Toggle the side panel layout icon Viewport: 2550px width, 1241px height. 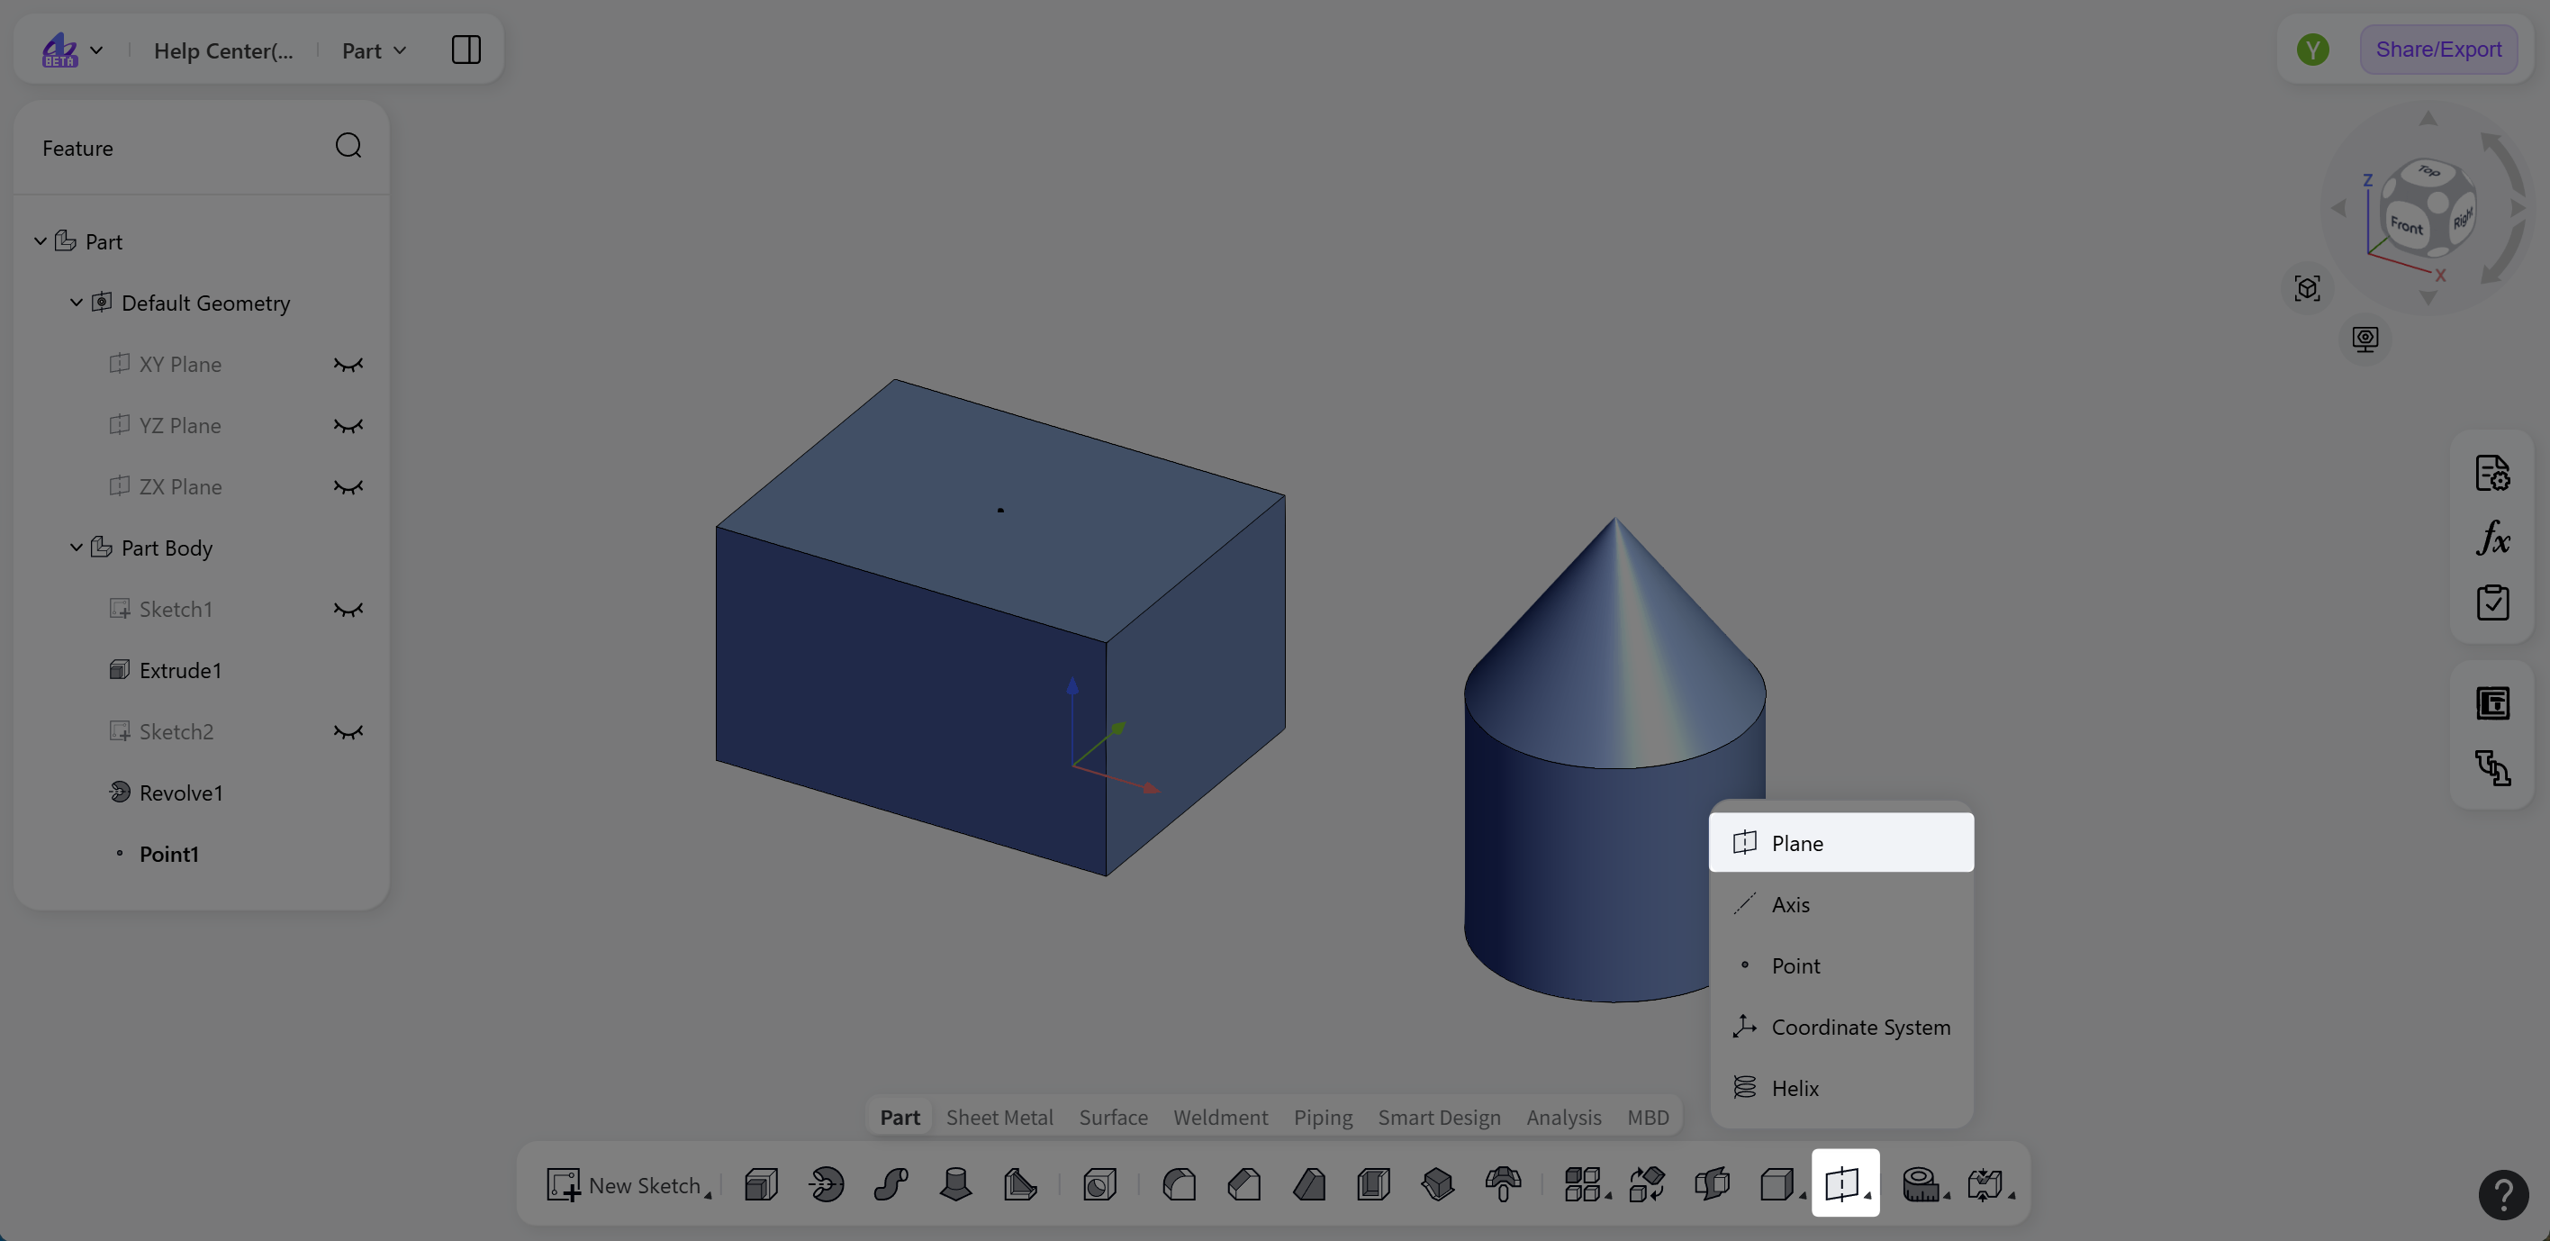[x=466, y=50]
